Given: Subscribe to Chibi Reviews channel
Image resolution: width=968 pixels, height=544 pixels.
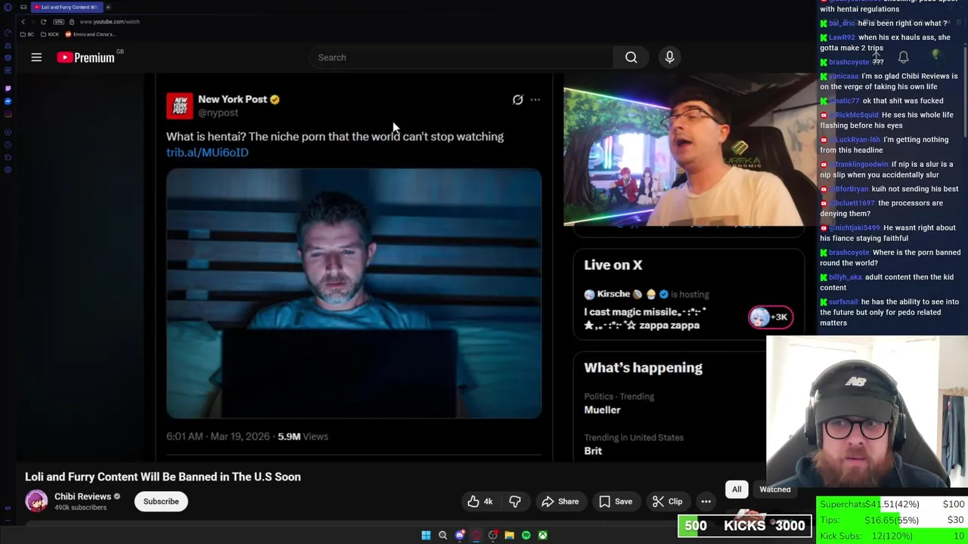Looking at the screenshot, I should point(161,502).
